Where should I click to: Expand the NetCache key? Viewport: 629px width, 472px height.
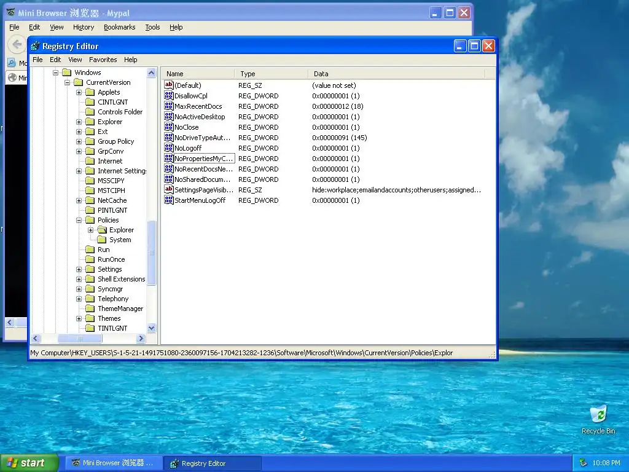tap(79, 200)
